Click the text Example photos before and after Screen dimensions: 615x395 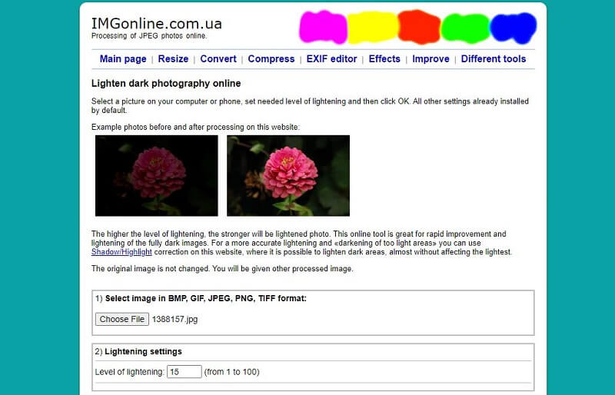(195, 127)
